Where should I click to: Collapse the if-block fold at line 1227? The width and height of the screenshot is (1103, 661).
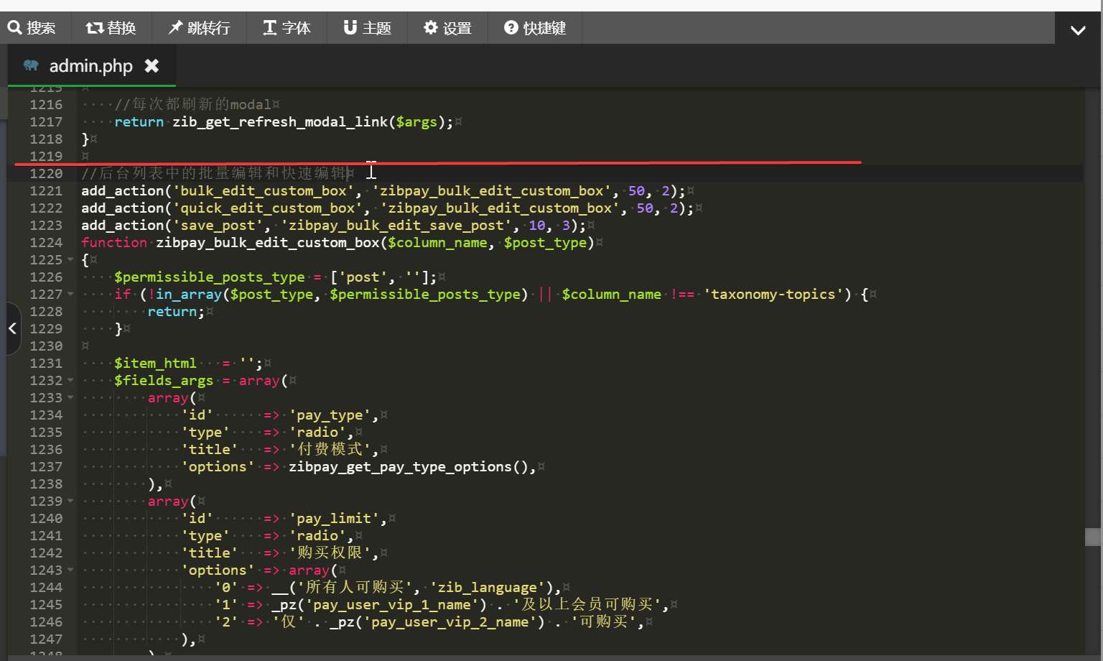(x=70, y=295)
